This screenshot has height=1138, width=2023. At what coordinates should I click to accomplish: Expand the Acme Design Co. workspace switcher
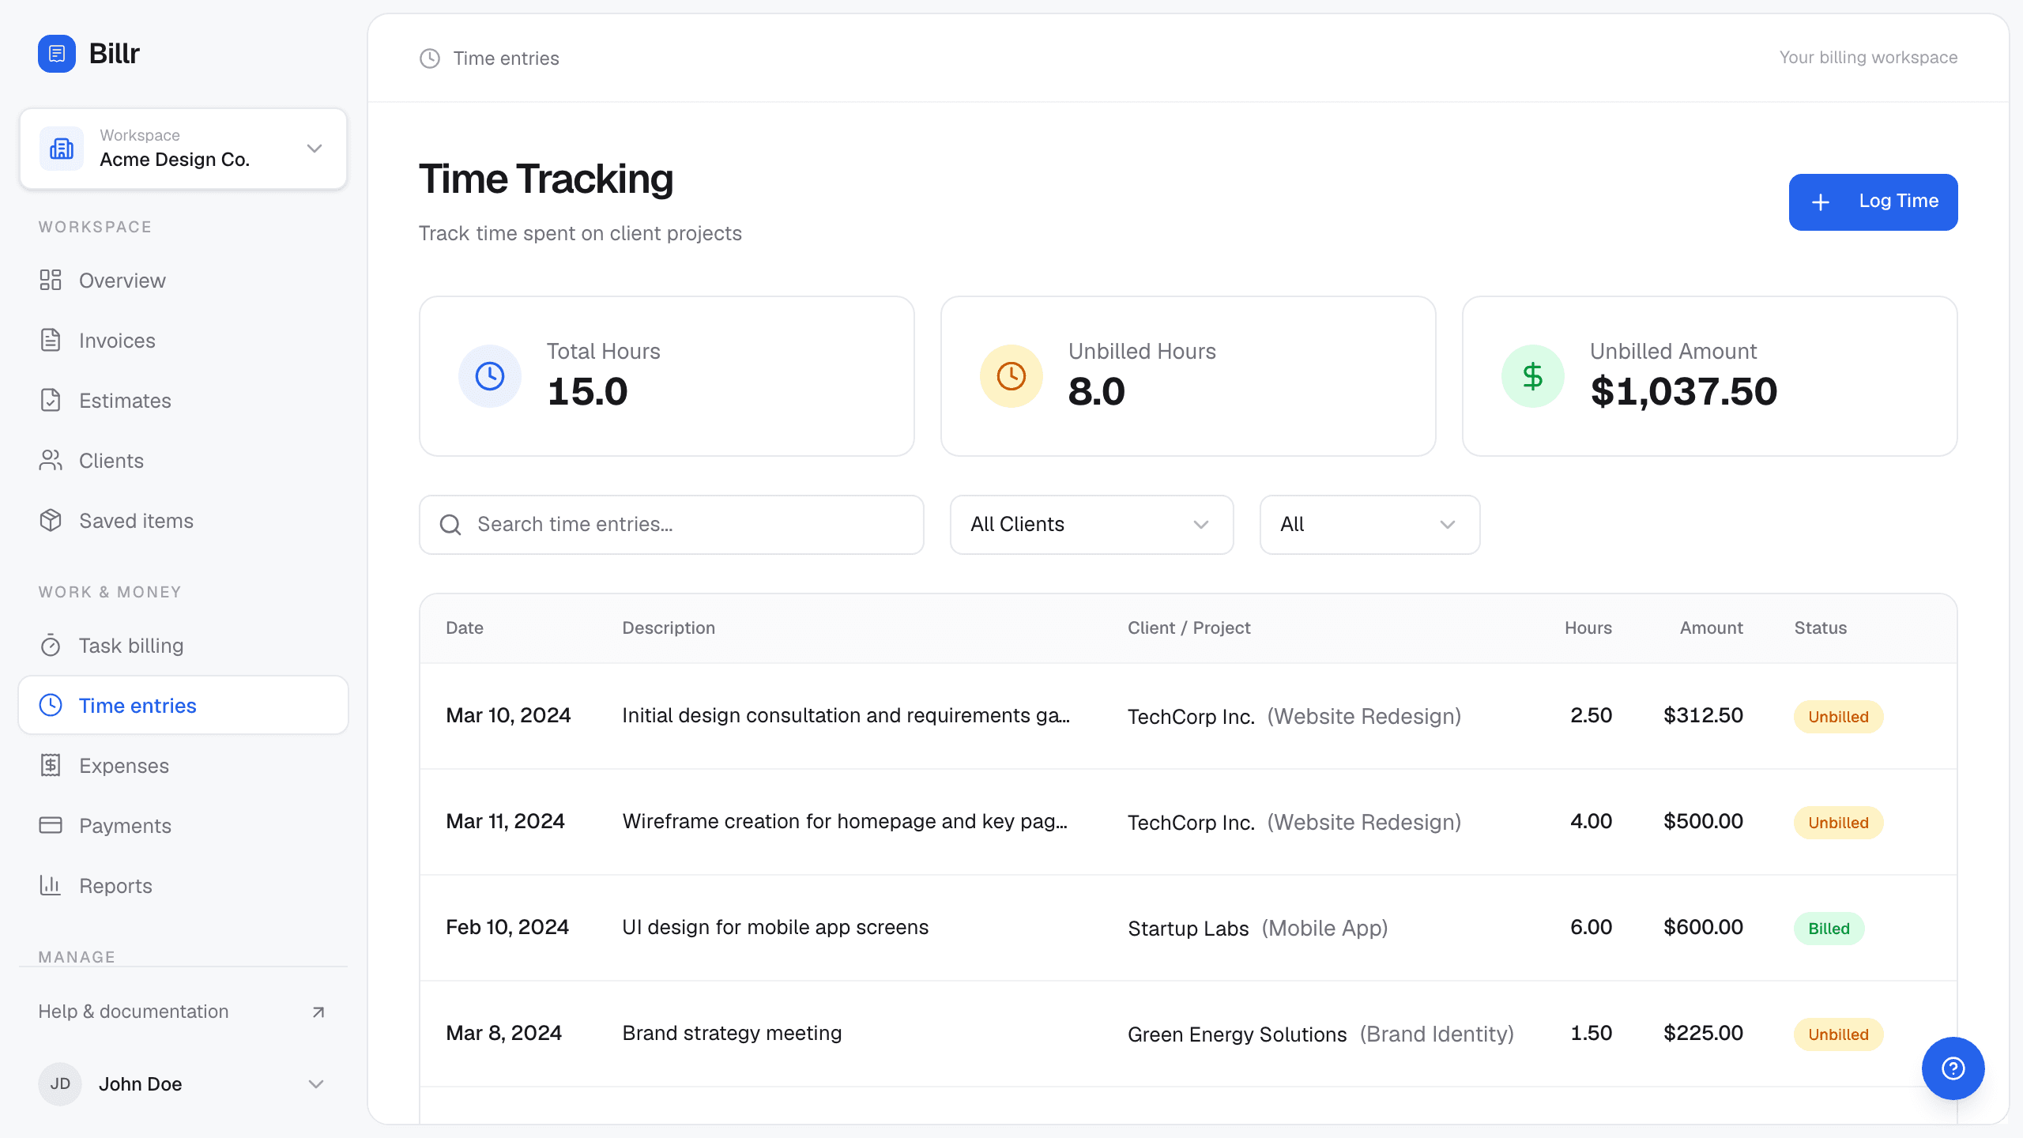pyautogui.click(x=183, y=149)
